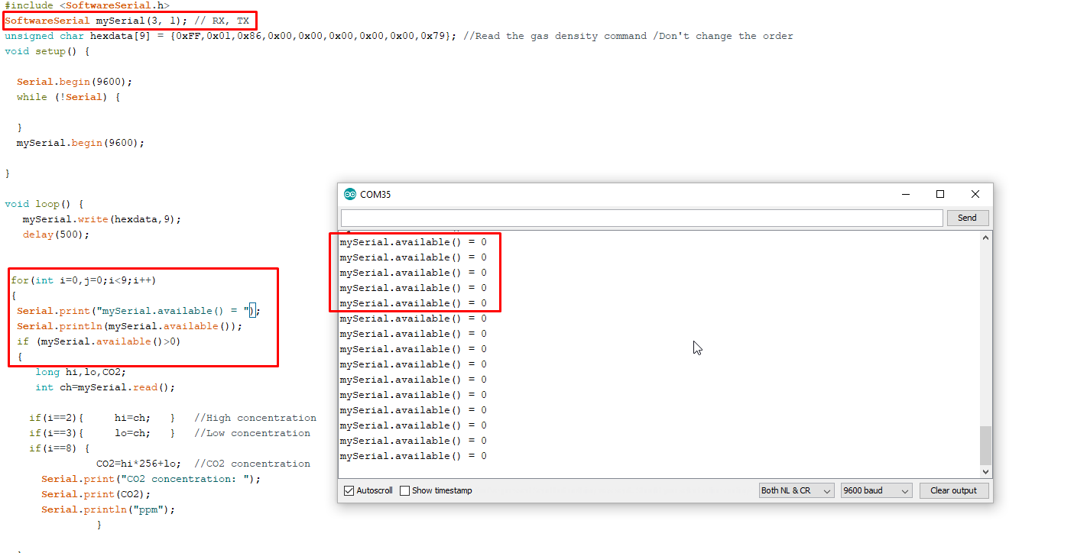Place cursor on the mySerial.begin(9600) line
Image resolution: width=1087 pixels, height=553 pixels.
pyautogui.click(x=80, y=143)
